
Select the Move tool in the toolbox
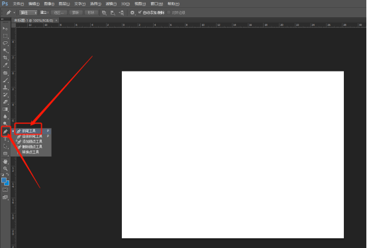(5, 29)
